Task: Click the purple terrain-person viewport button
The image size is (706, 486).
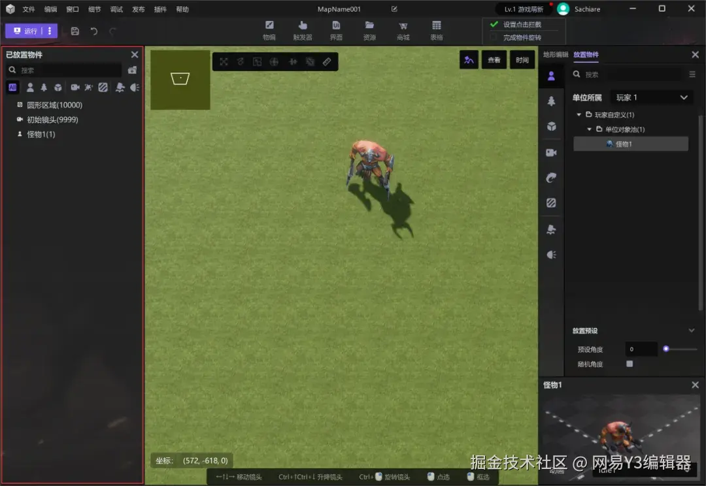Action: click(x=469, y=60)
